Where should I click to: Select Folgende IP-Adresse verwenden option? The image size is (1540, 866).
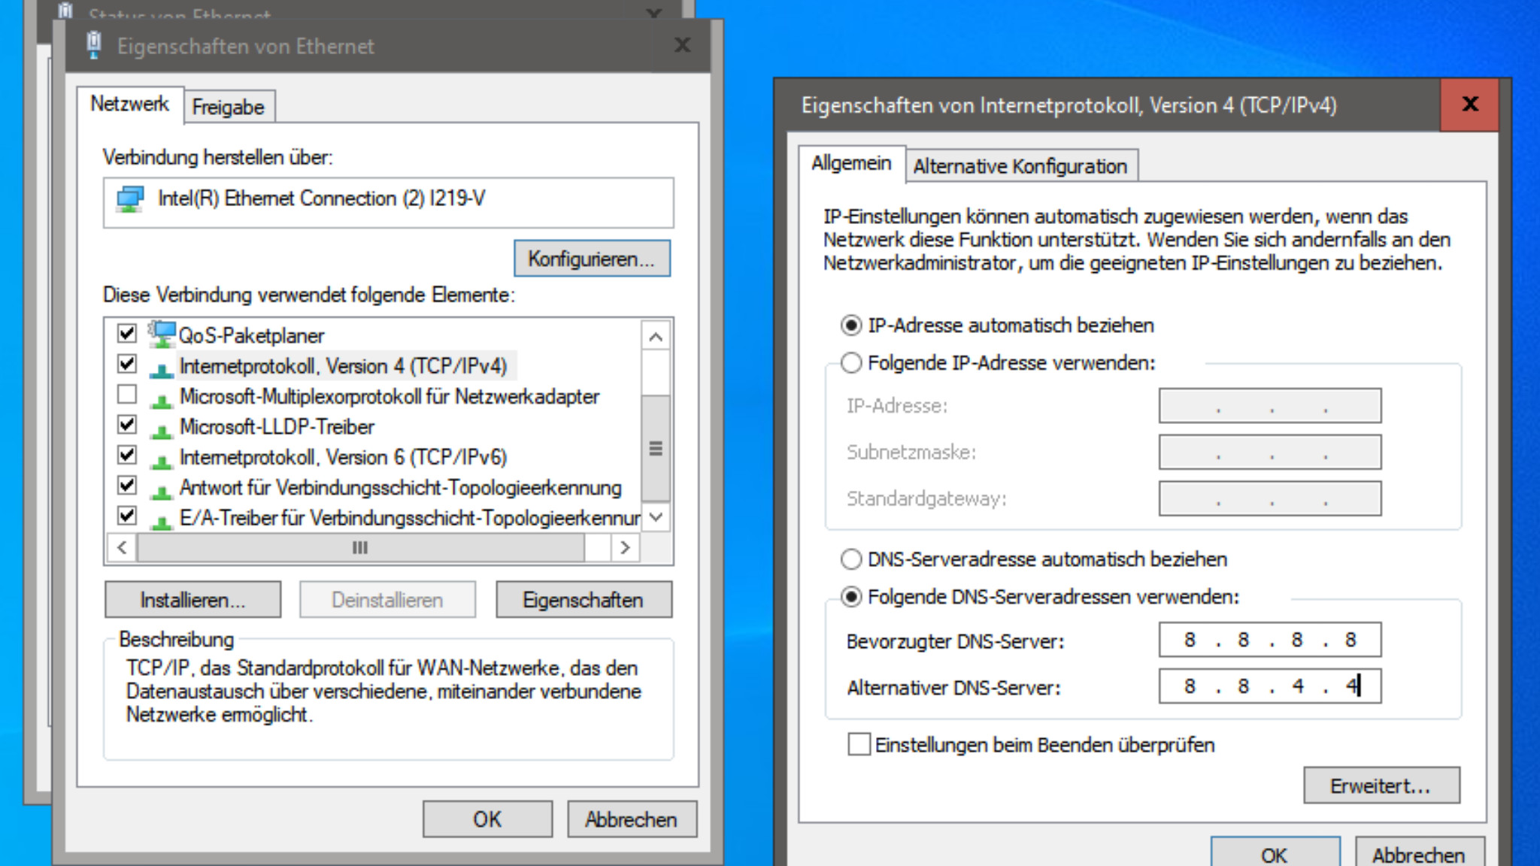850,363
